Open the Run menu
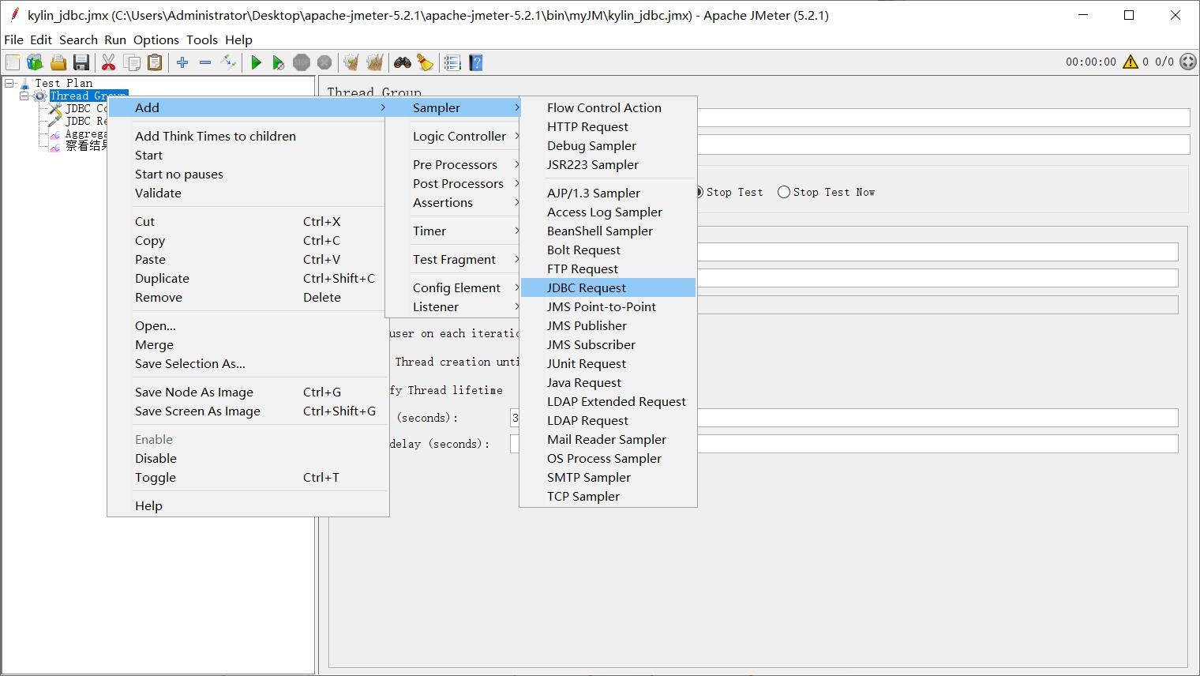The height and width of the screenshot is (676, 1200). (x=115, y=39)
